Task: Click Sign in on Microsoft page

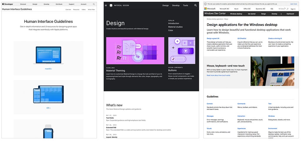Action: [x=293, y=9]
